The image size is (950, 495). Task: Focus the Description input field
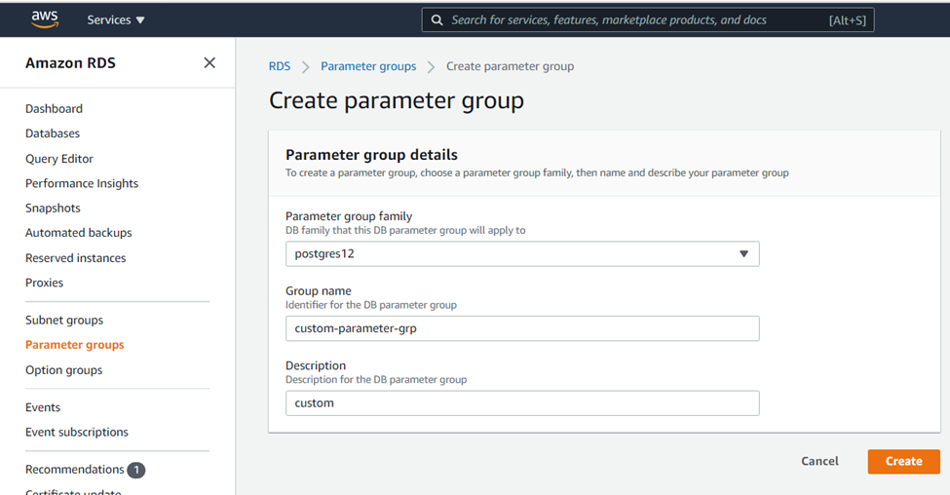(x=521, y=402)
